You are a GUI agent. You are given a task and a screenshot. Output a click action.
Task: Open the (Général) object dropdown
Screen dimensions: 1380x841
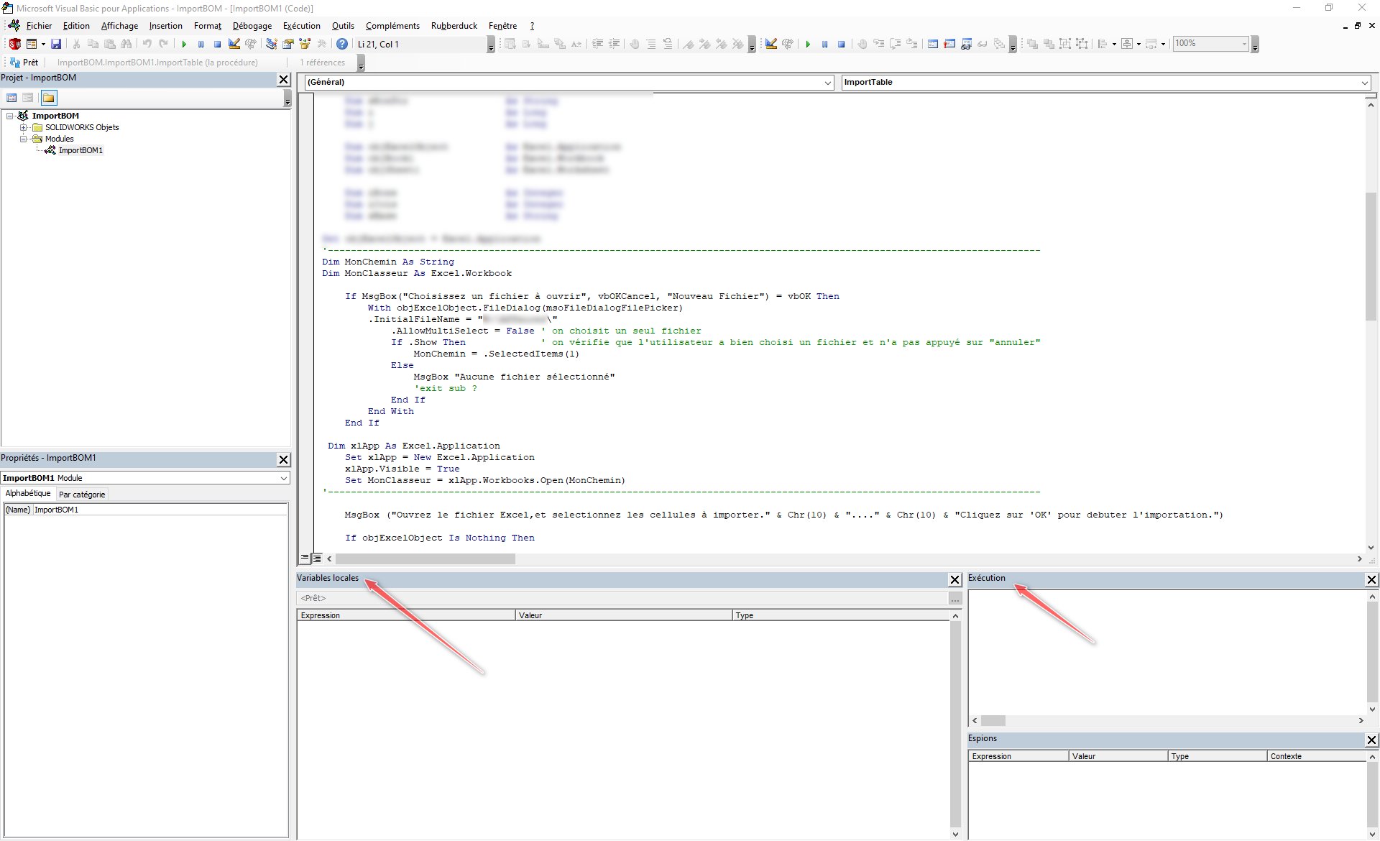(x=828, y=83)
